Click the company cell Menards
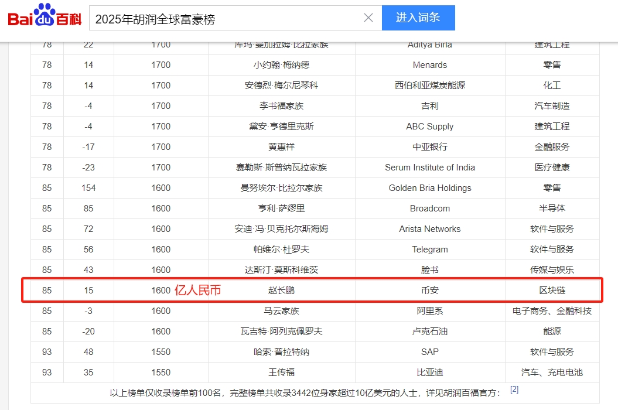Viewport: 618px width, 410px height. (429, 65)
